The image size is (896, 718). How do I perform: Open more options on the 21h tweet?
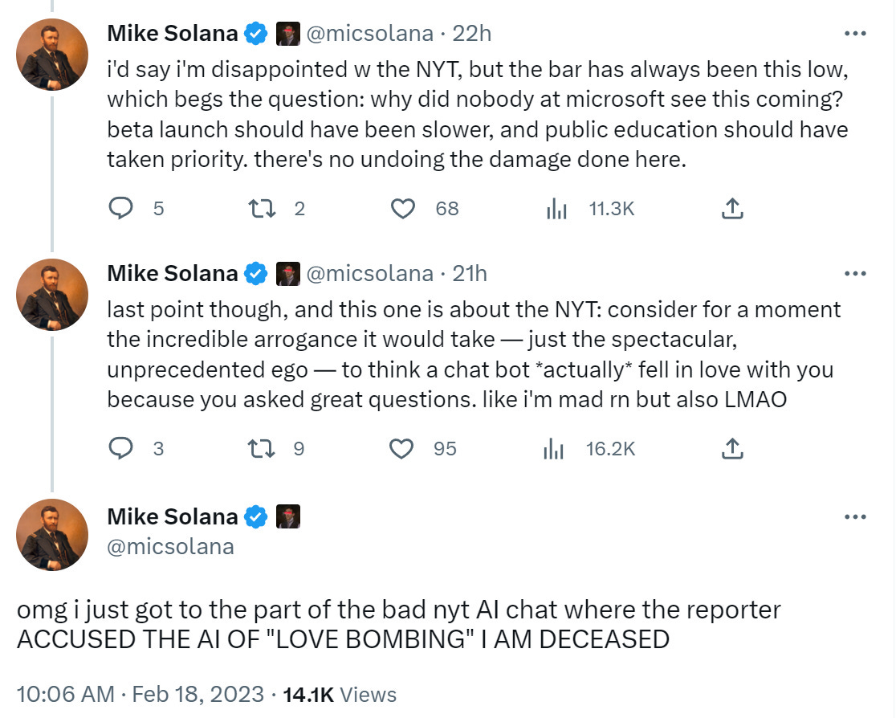click(856, 274)
